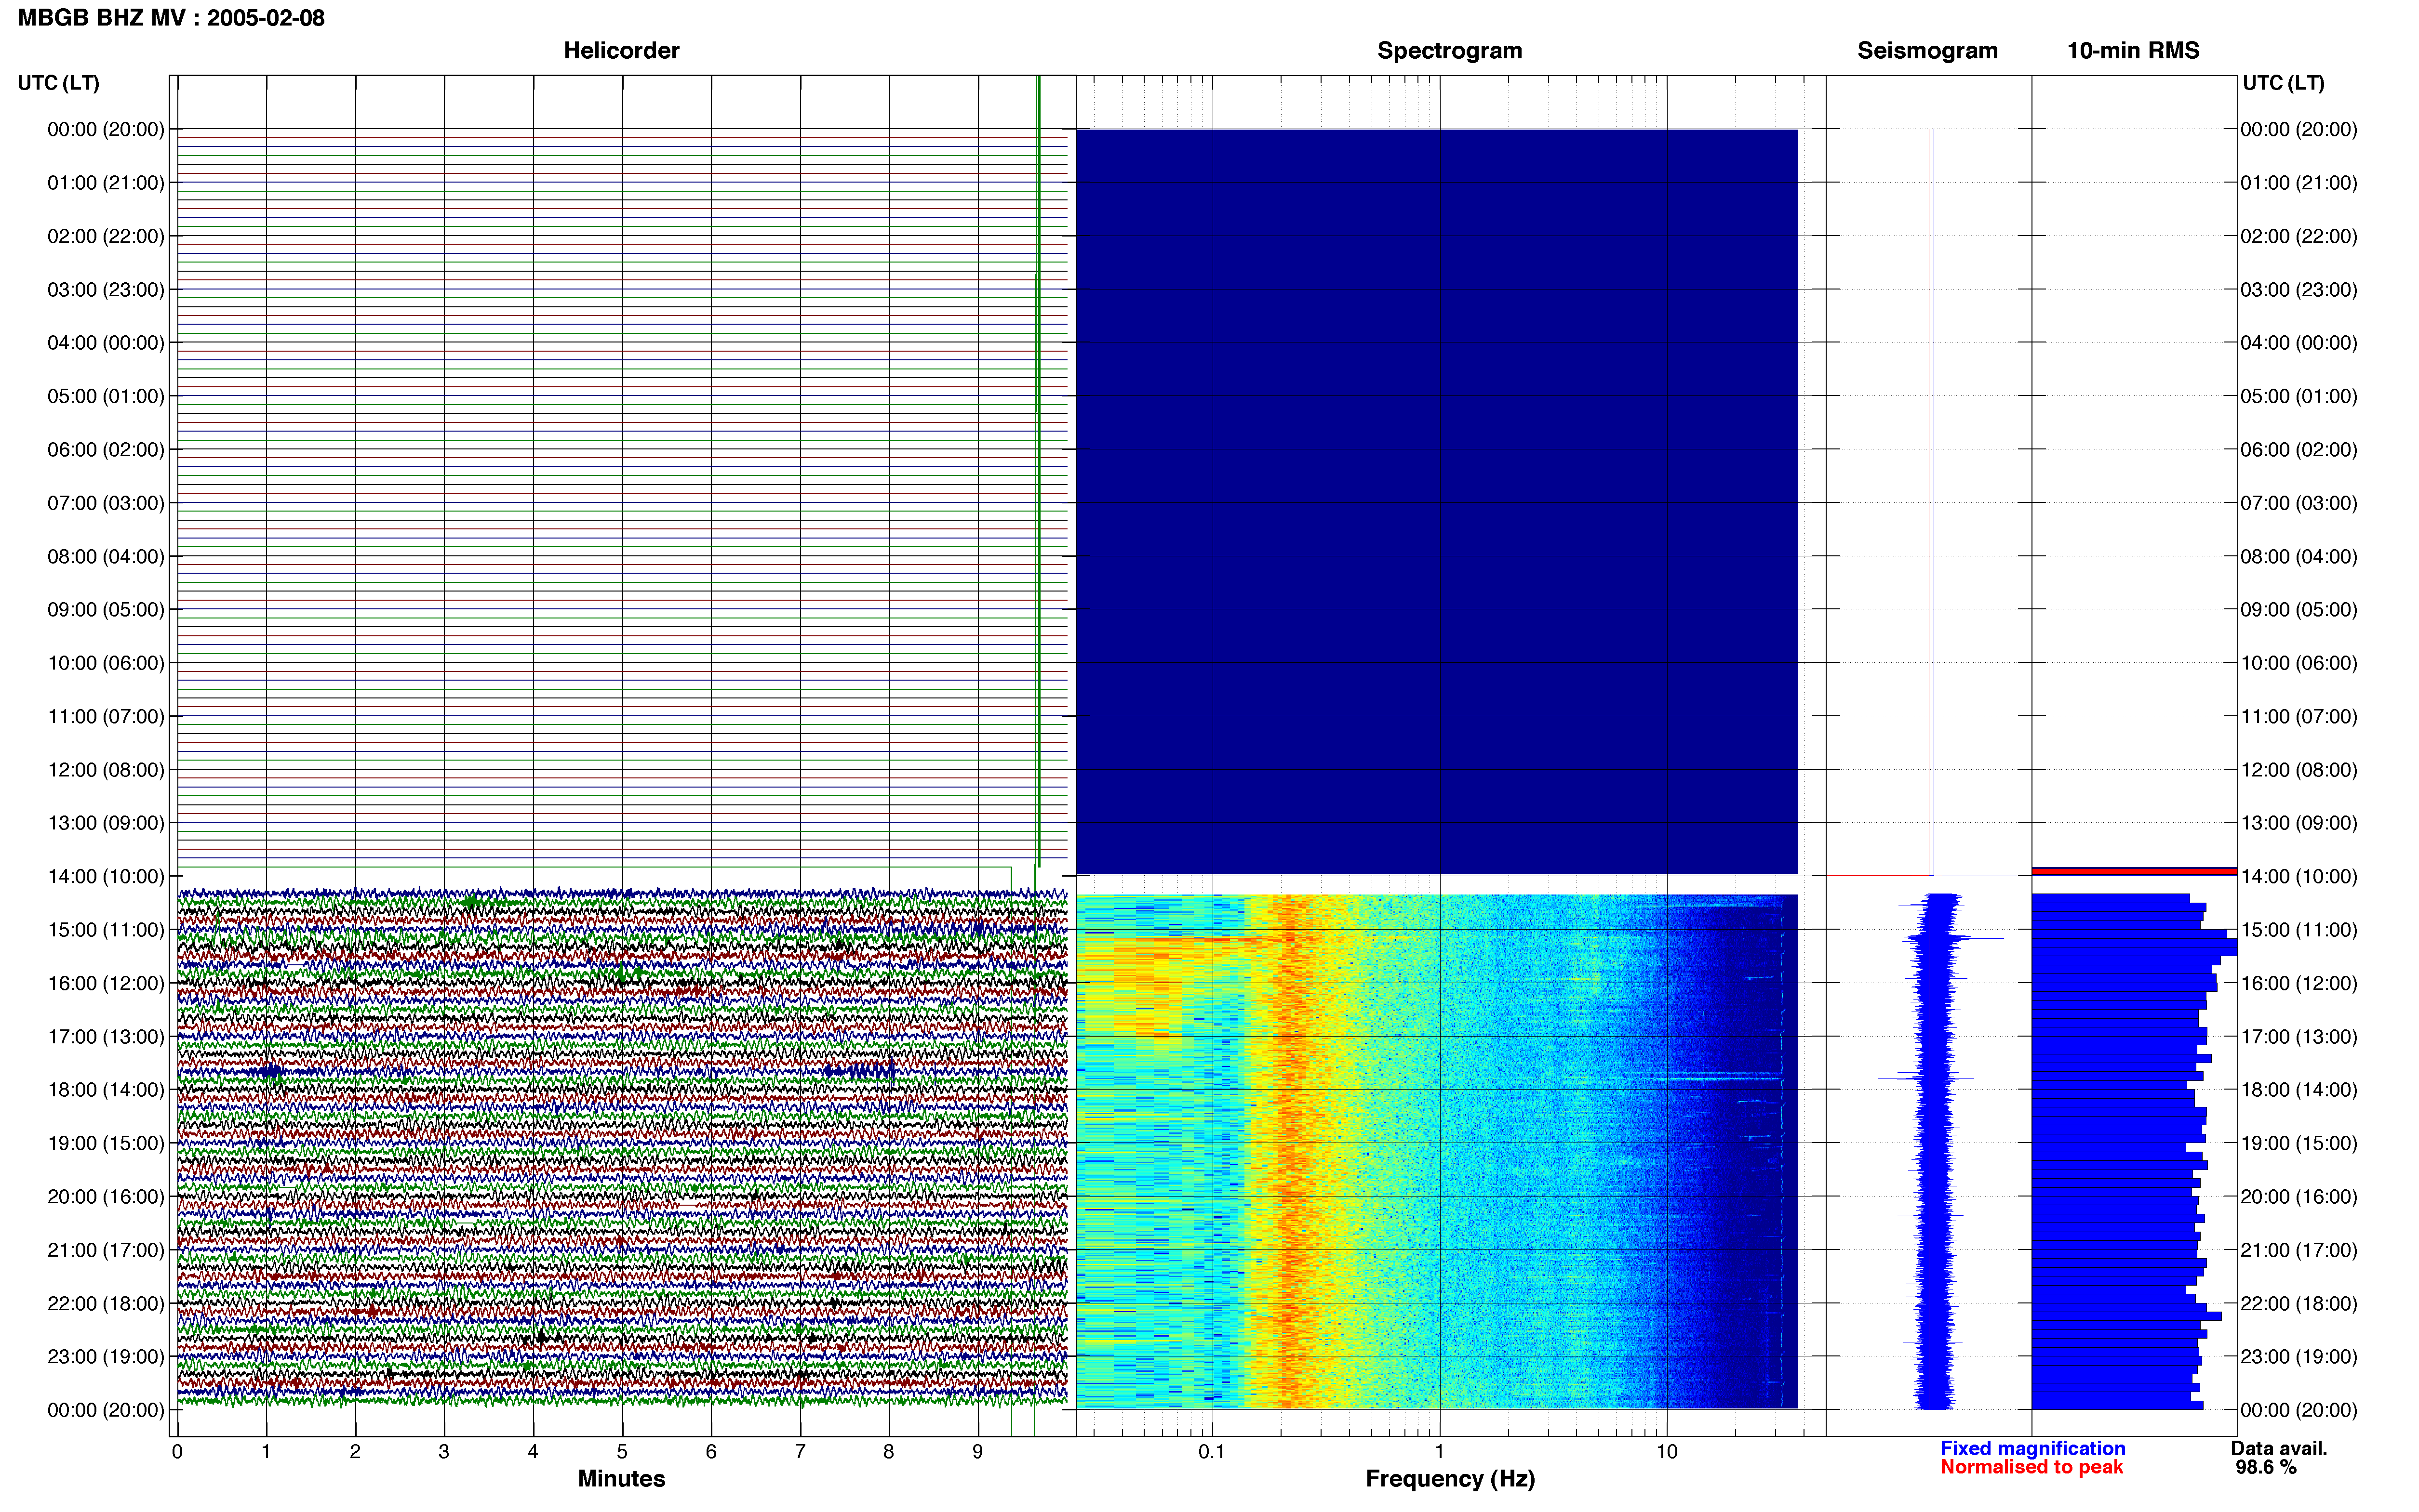This screenshot has width=2419, height=1512.
Task: Click the red 'Normalised to peak' legend
Action: pos(2031,1467)
